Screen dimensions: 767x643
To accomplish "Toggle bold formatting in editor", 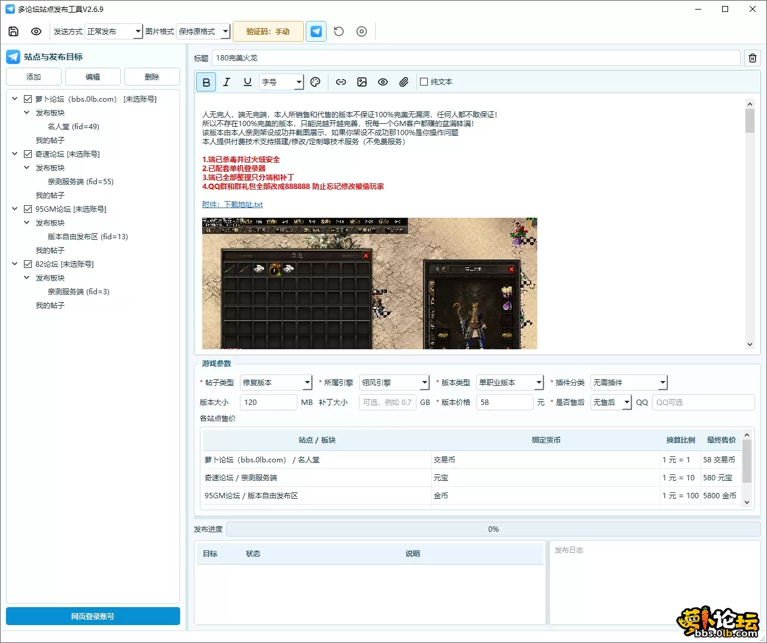I will pos(206,83).
